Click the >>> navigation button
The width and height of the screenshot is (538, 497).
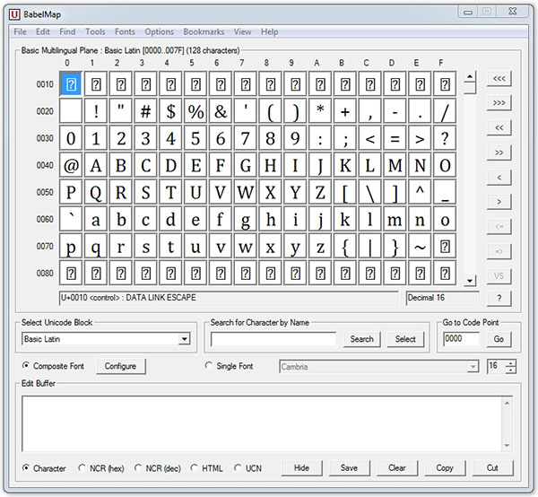[499, 103]
